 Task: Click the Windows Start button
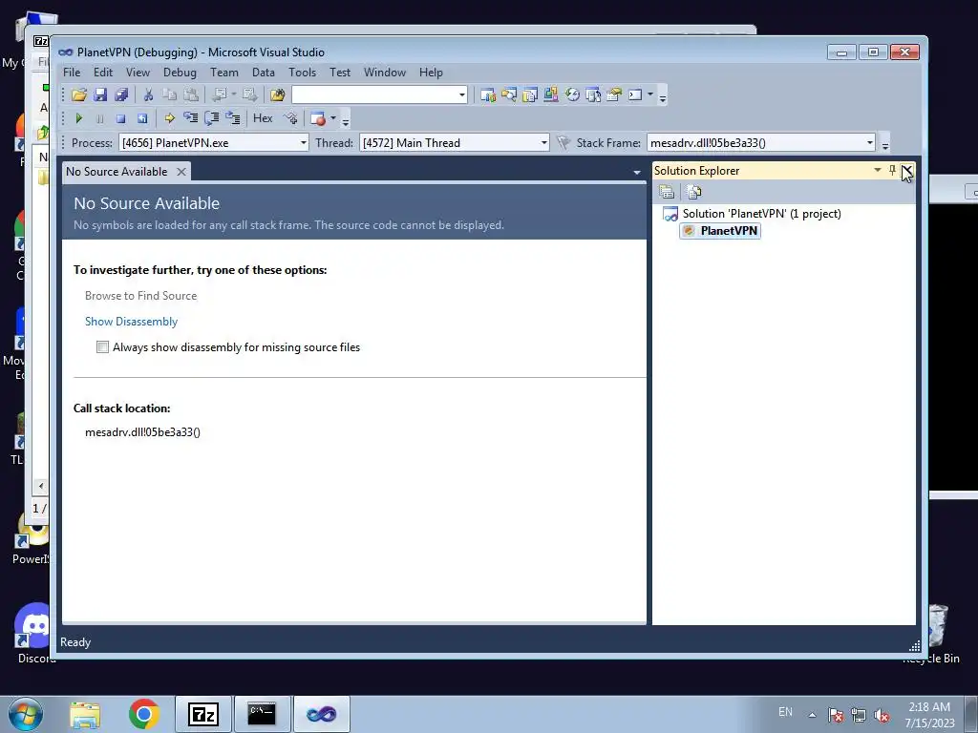point(25,714)
